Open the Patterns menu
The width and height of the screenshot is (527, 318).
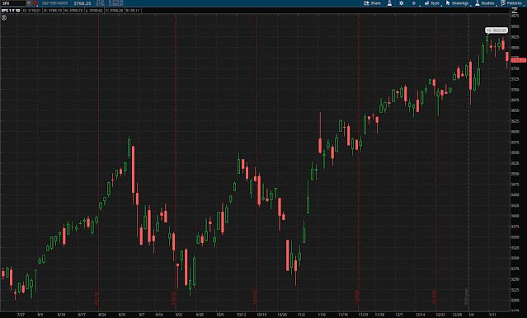coord(511,3)
